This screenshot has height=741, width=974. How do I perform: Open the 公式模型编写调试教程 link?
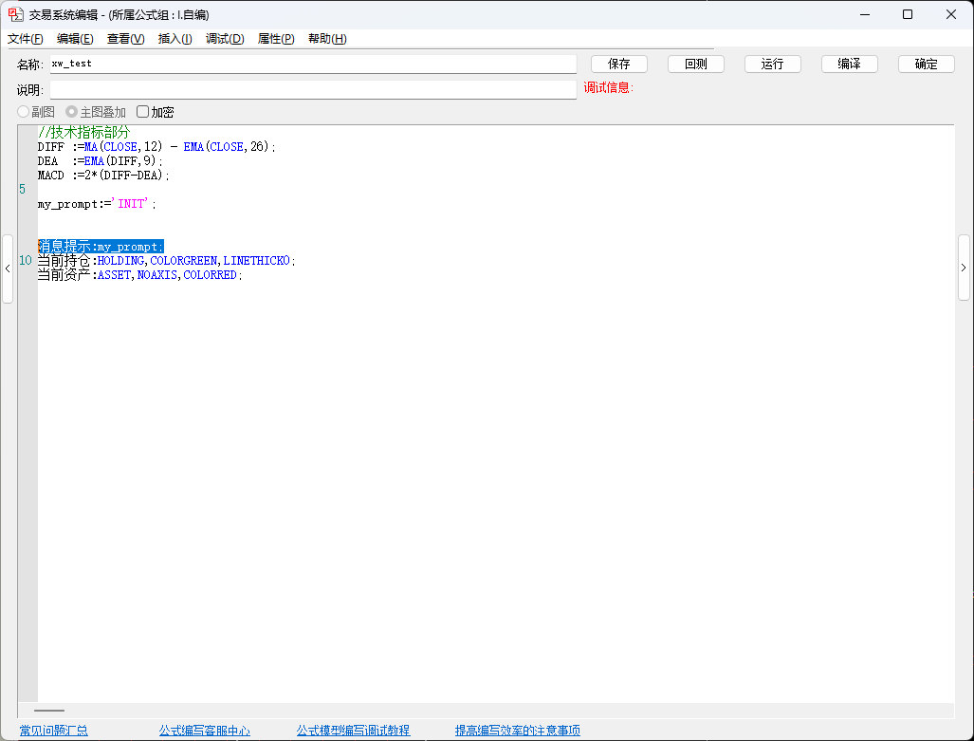(353, 731)
